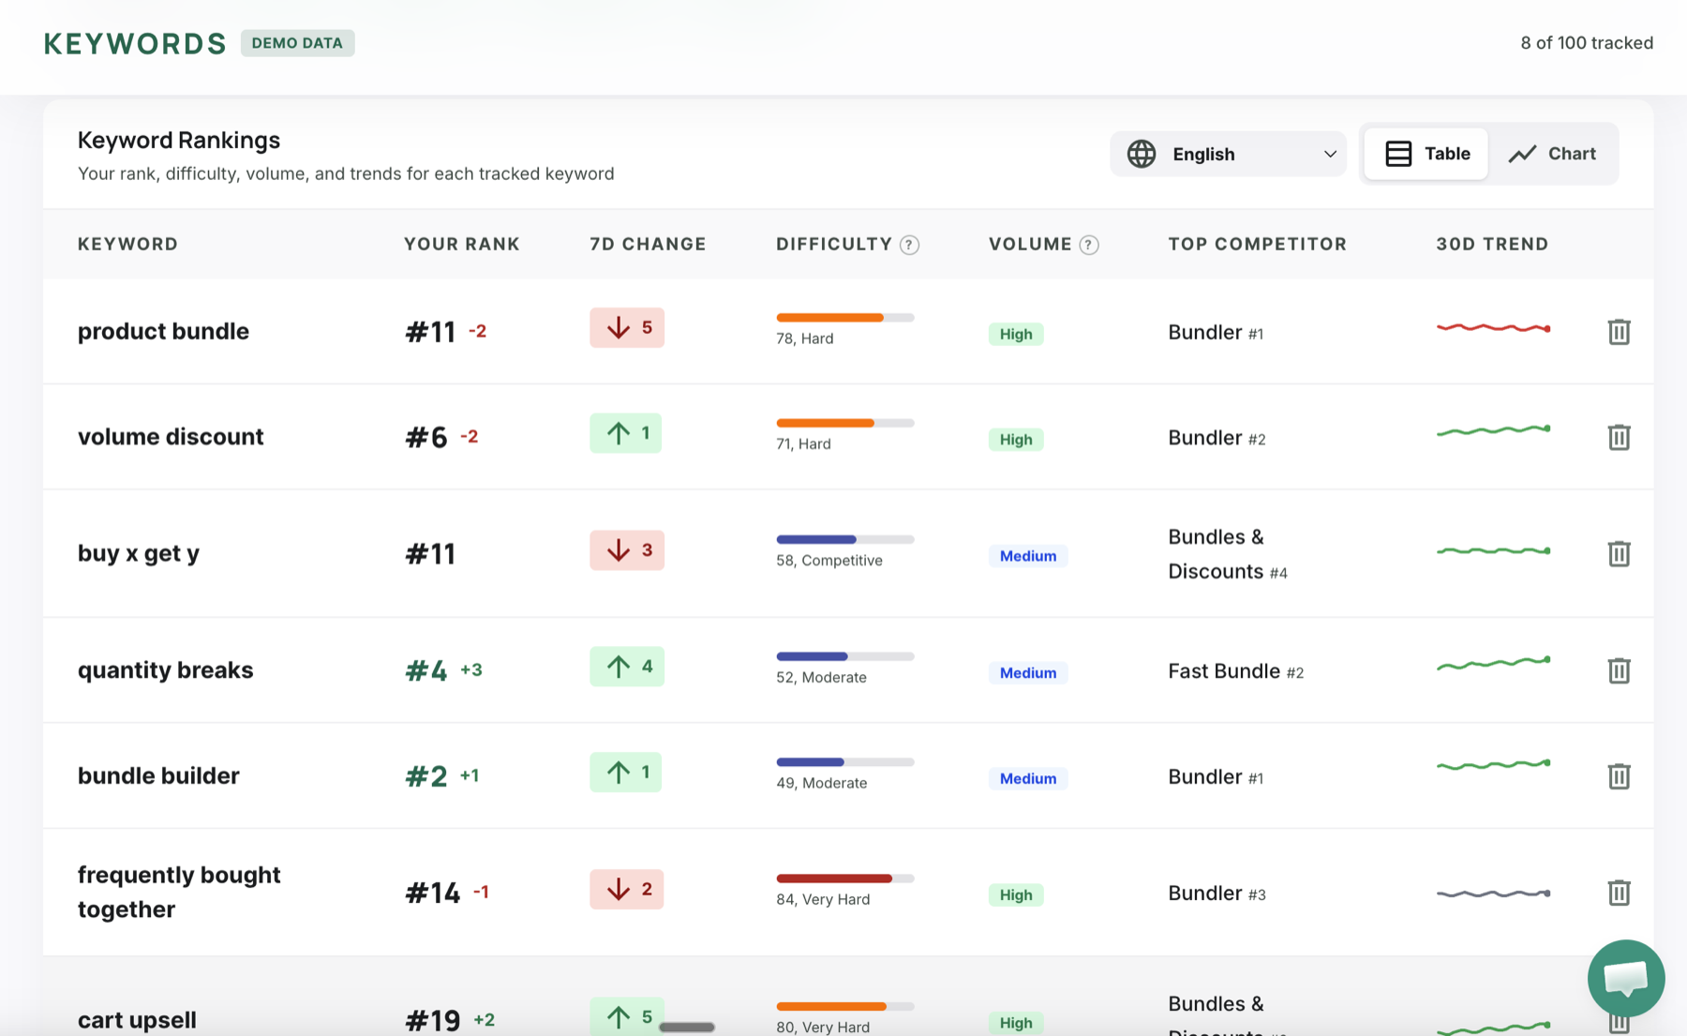Click 'bundle builder' keyword

(x=158, y=776)
